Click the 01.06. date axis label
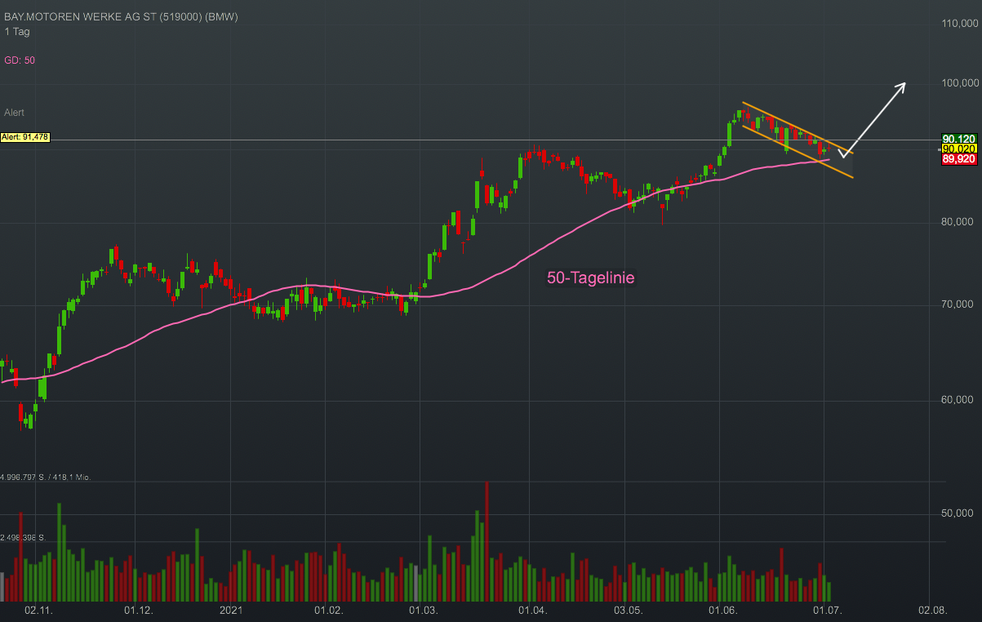982x622 pixels. pyautogui.click(x=722, y=610)
